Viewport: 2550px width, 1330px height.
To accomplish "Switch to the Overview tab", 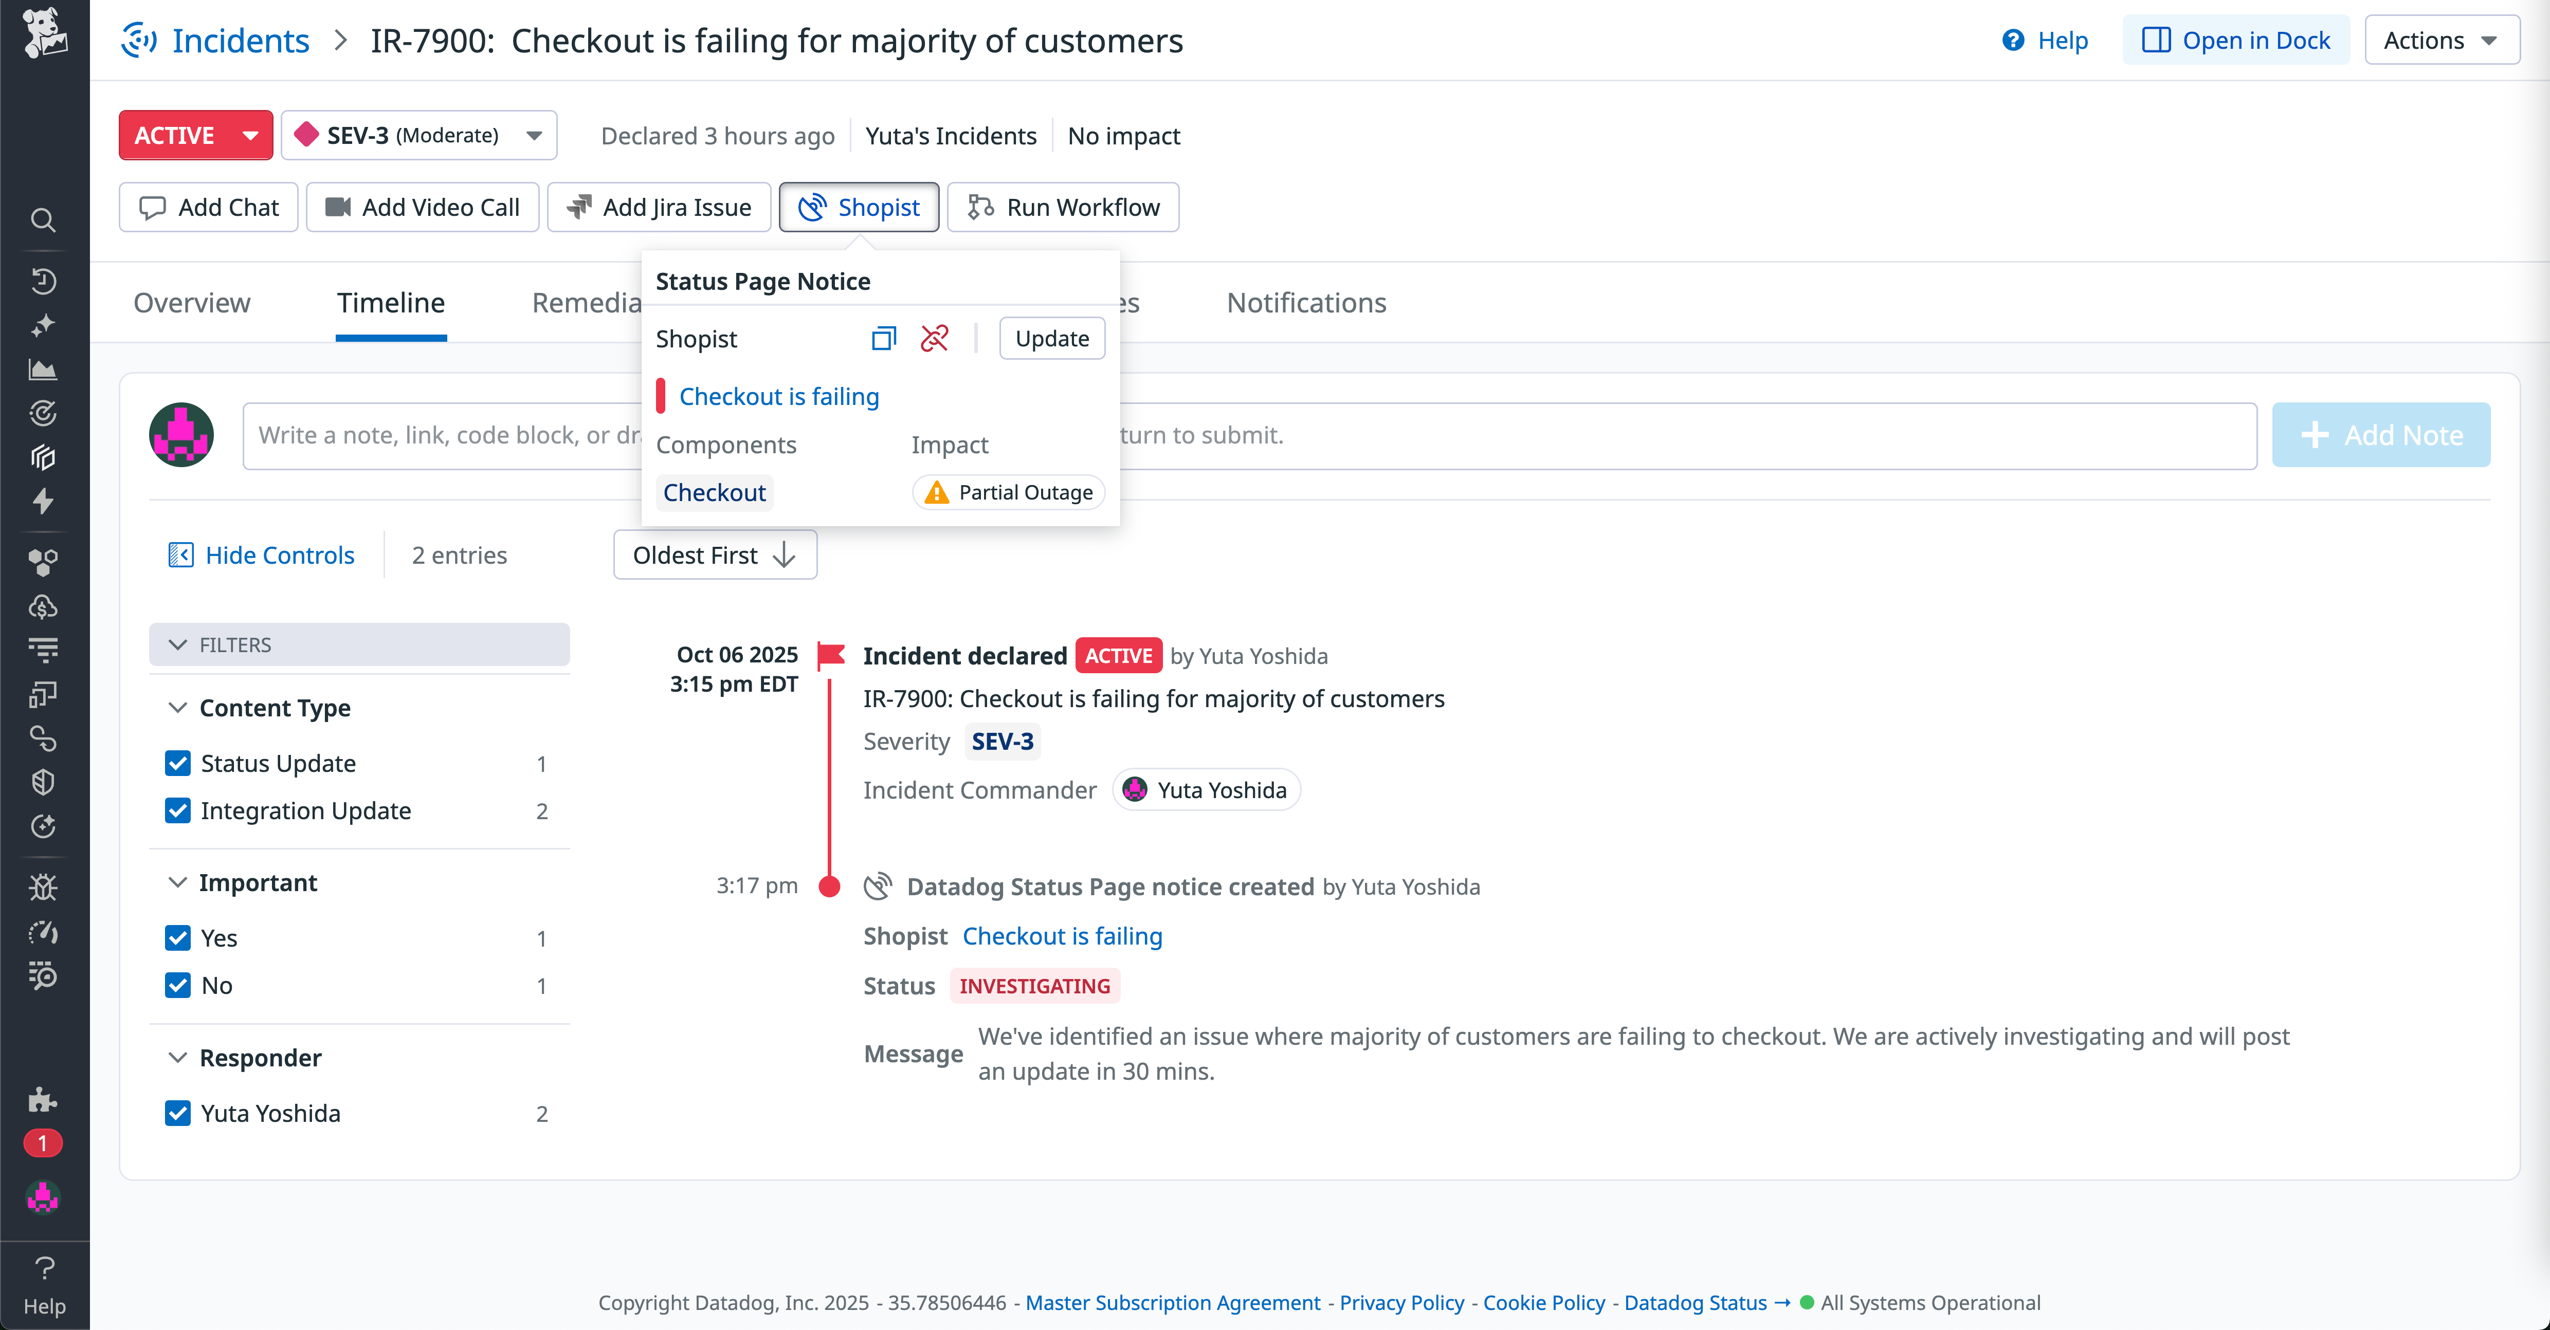I will point(192,303).
